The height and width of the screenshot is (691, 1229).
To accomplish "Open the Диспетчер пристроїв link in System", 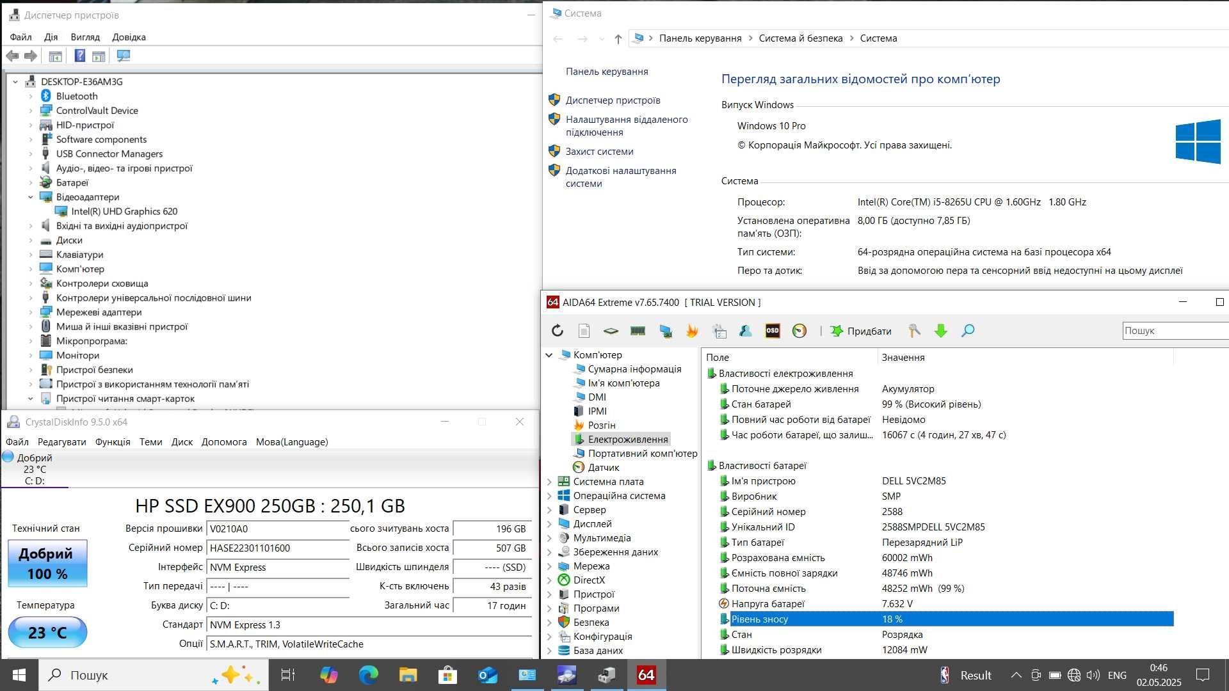I will [x=613, y=100].
